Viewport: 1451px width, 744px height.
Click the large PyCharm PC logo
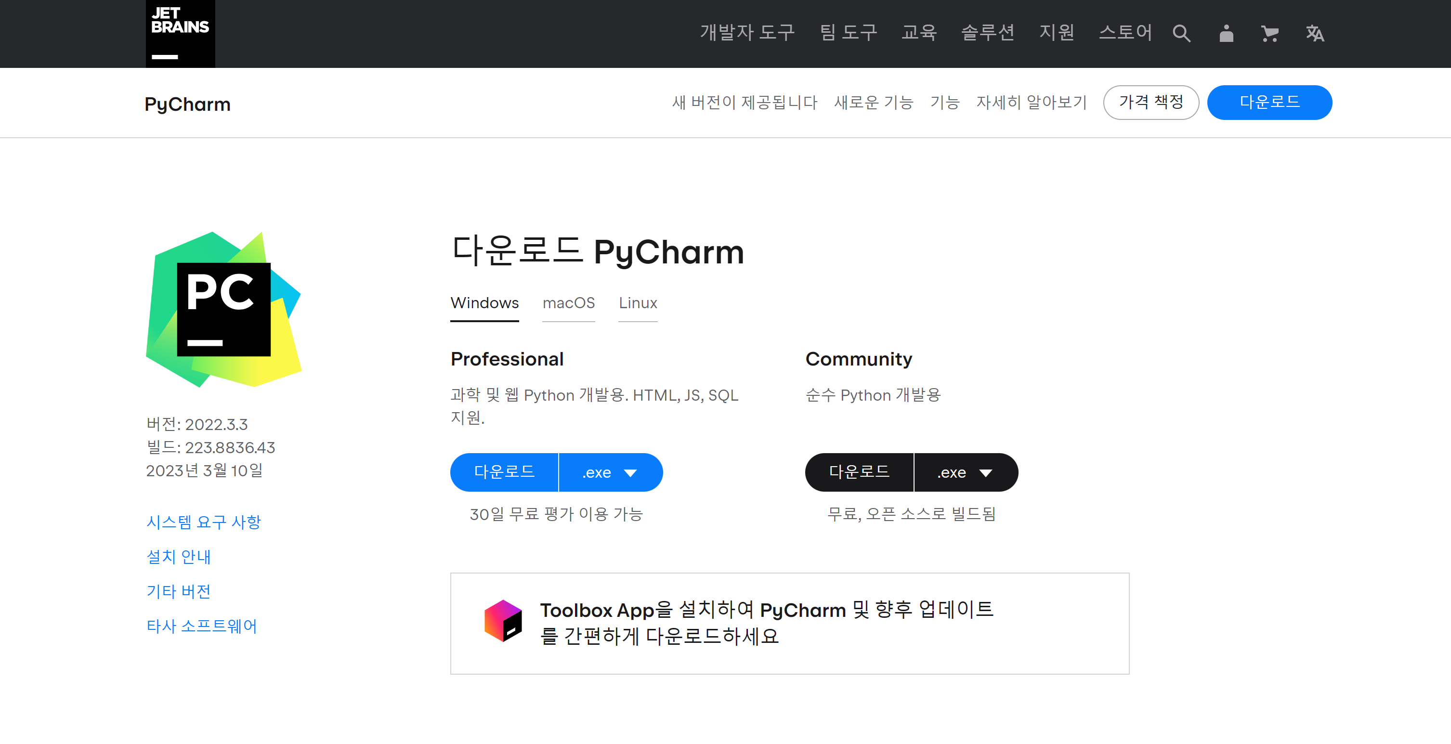point(223,309)
